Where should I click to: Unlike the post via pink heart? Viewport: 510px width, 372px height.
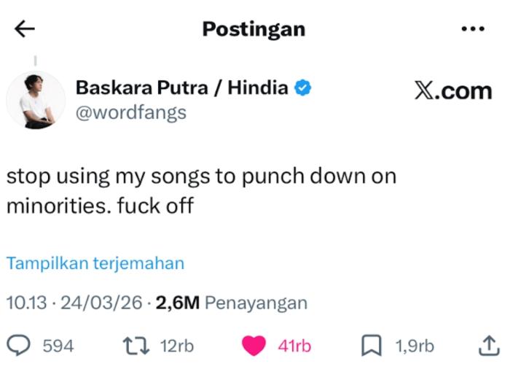tap(254, 346)
